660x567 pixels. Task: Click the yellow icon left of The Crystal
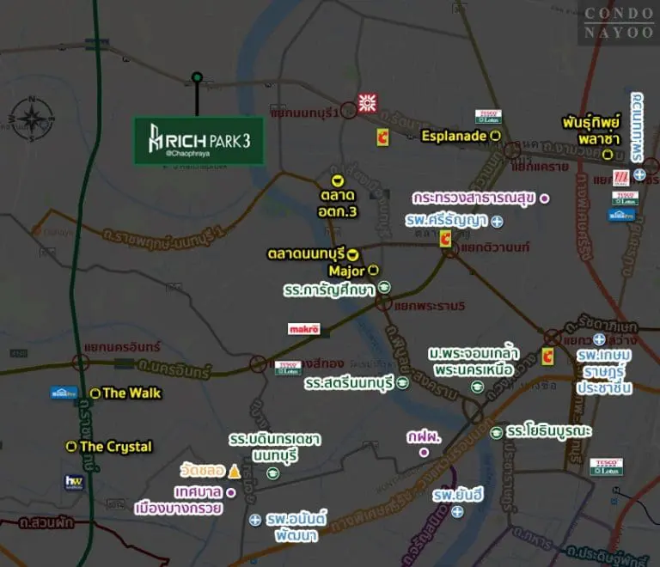(71, 446)
